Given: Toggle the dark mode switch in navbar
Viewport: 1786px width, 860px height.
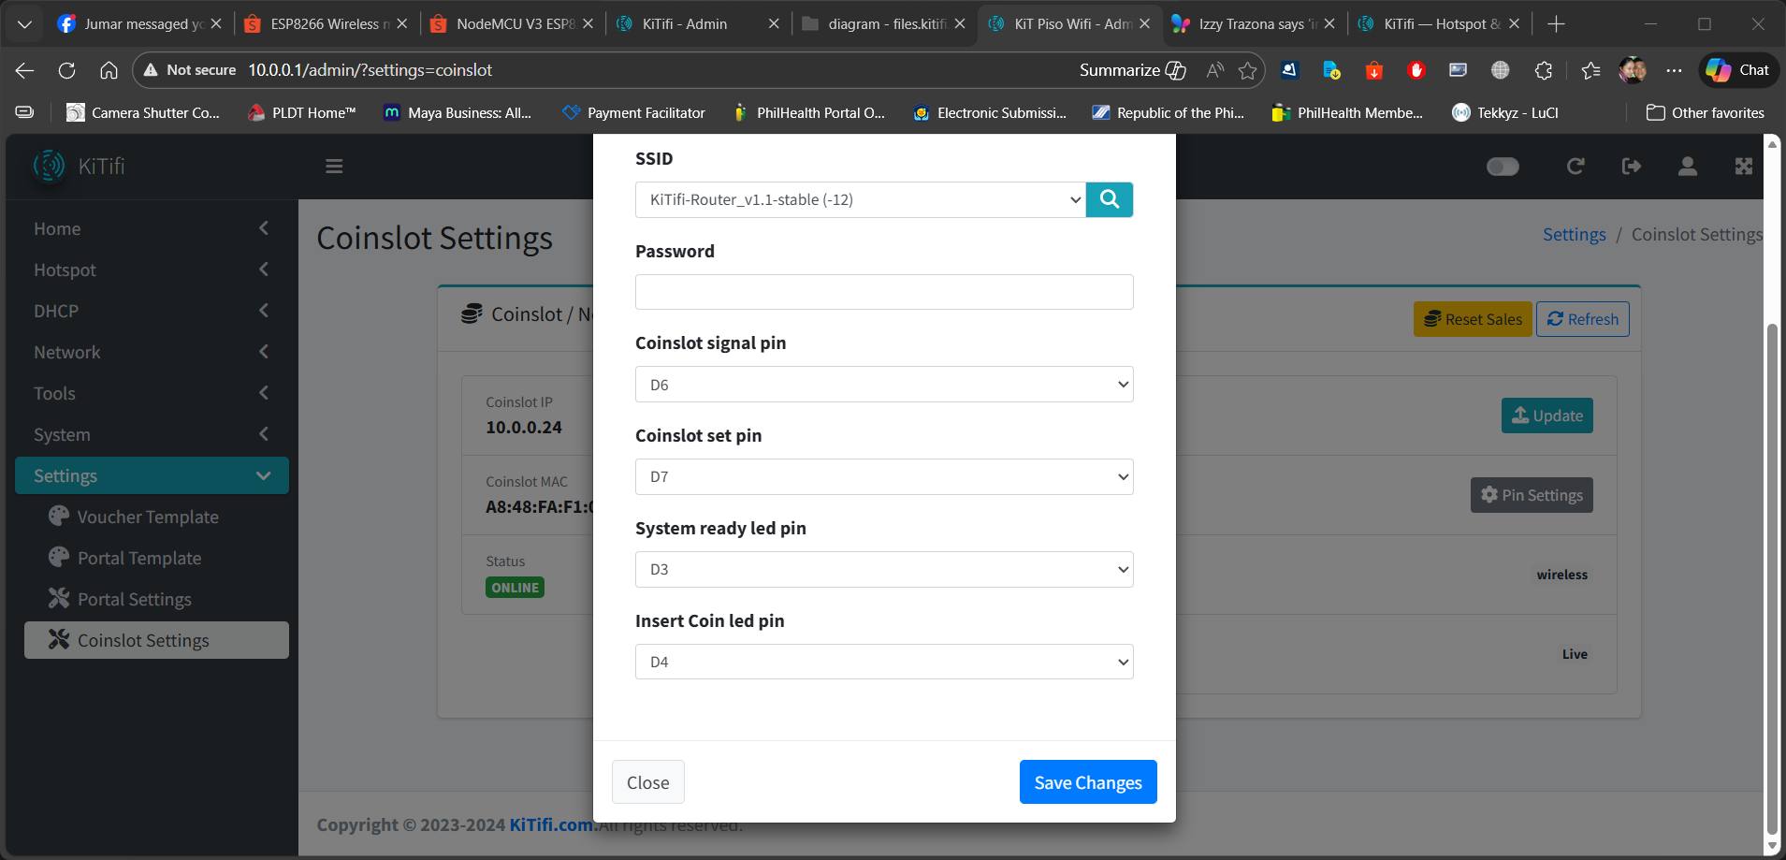Looking at the screenshot, I should (x=1503, y=167).
